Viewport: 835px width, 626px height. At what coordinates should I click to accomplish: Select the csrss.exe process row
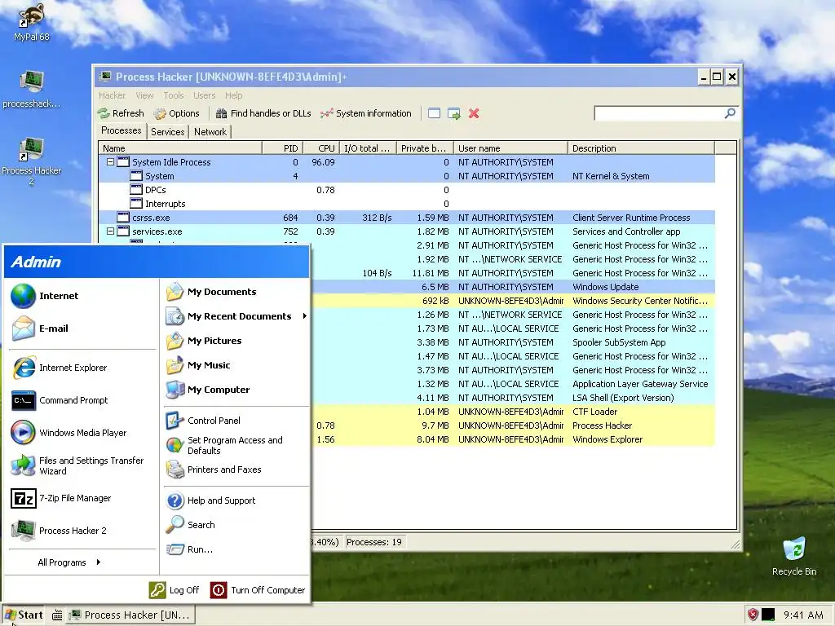point(407,217)
